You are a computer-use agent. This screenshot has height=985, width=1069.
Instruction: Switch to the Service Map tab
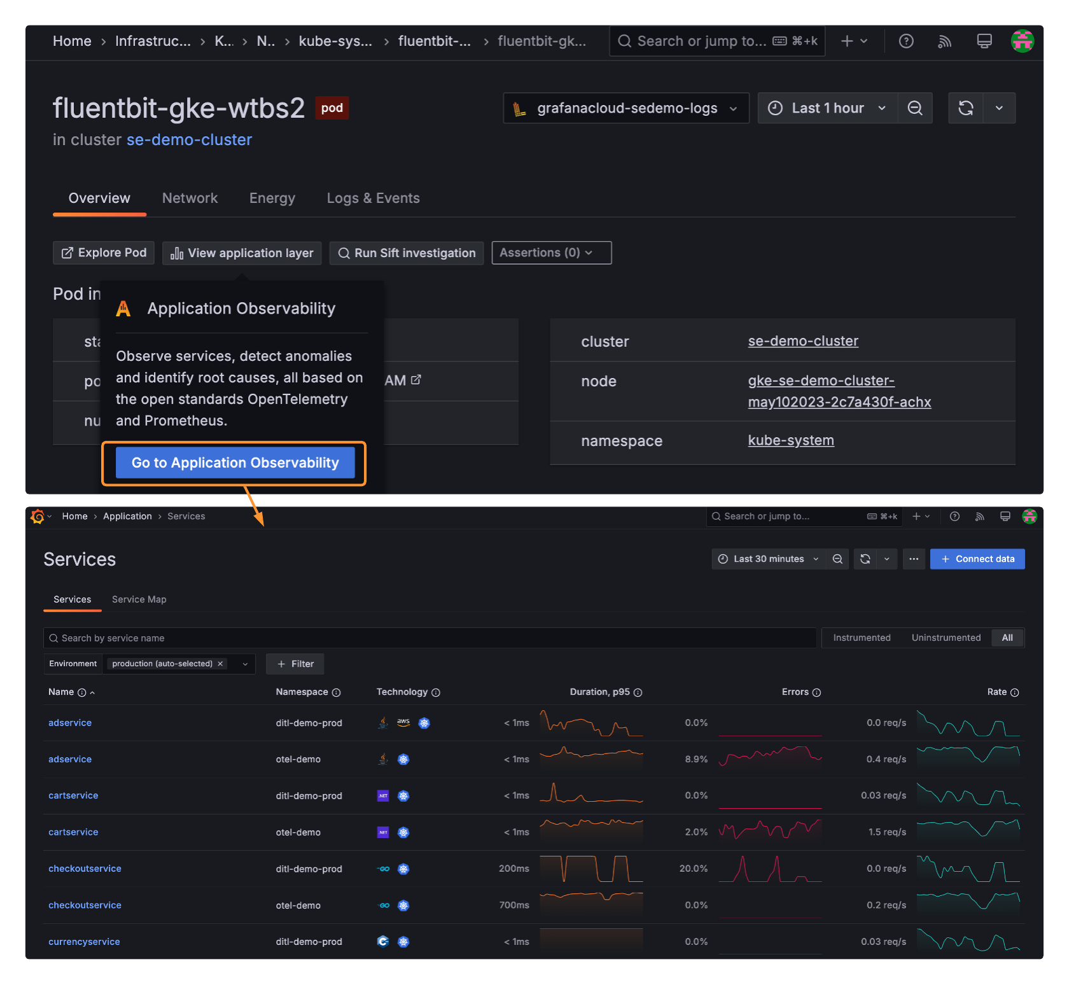click(139, 599)
